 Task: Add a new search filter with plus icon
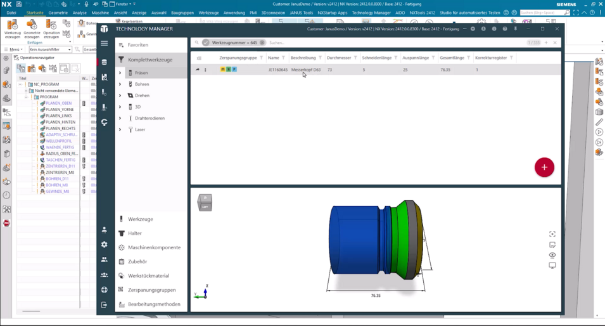pyautogui.click(x=546, y=42)
